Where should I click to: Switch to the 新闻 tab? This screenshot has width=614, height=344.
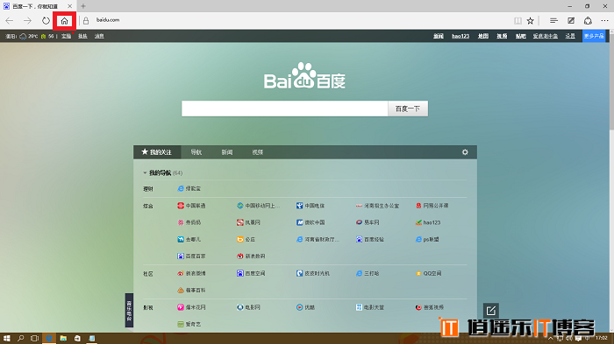[x=226, y=152]
